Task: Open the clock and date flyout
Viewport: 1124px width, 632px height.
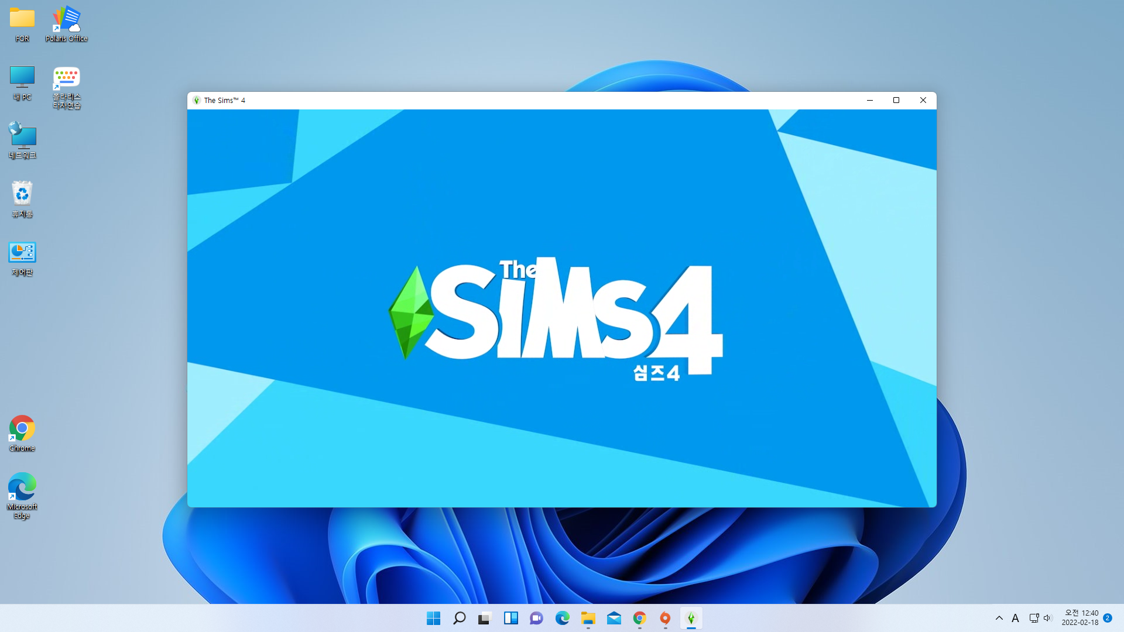Action: [x=1080, y=618]
